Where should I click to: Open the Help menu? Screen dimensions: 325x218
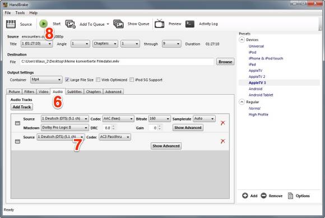(34, 13)
